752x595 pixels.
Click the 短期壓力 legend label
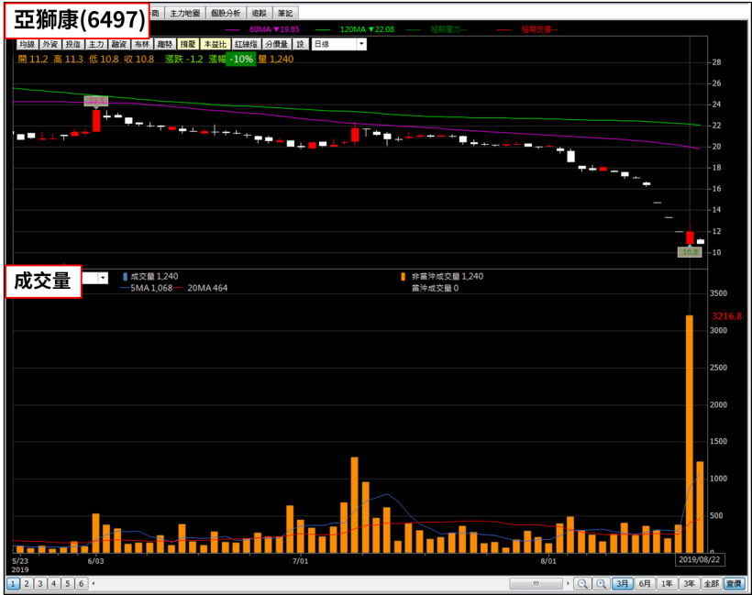pos(448,29)
